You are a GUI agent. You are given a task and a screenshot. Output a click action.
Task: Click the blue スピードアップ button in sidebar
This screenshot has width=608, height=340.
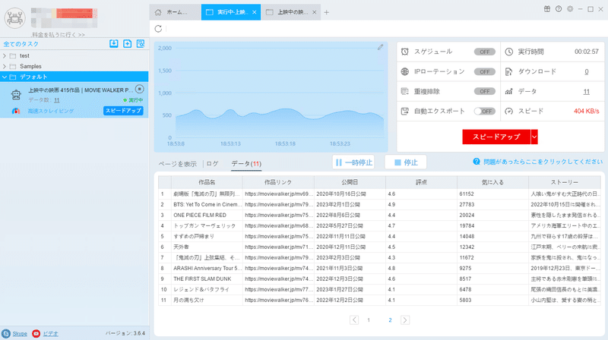[x=123, y=111]
